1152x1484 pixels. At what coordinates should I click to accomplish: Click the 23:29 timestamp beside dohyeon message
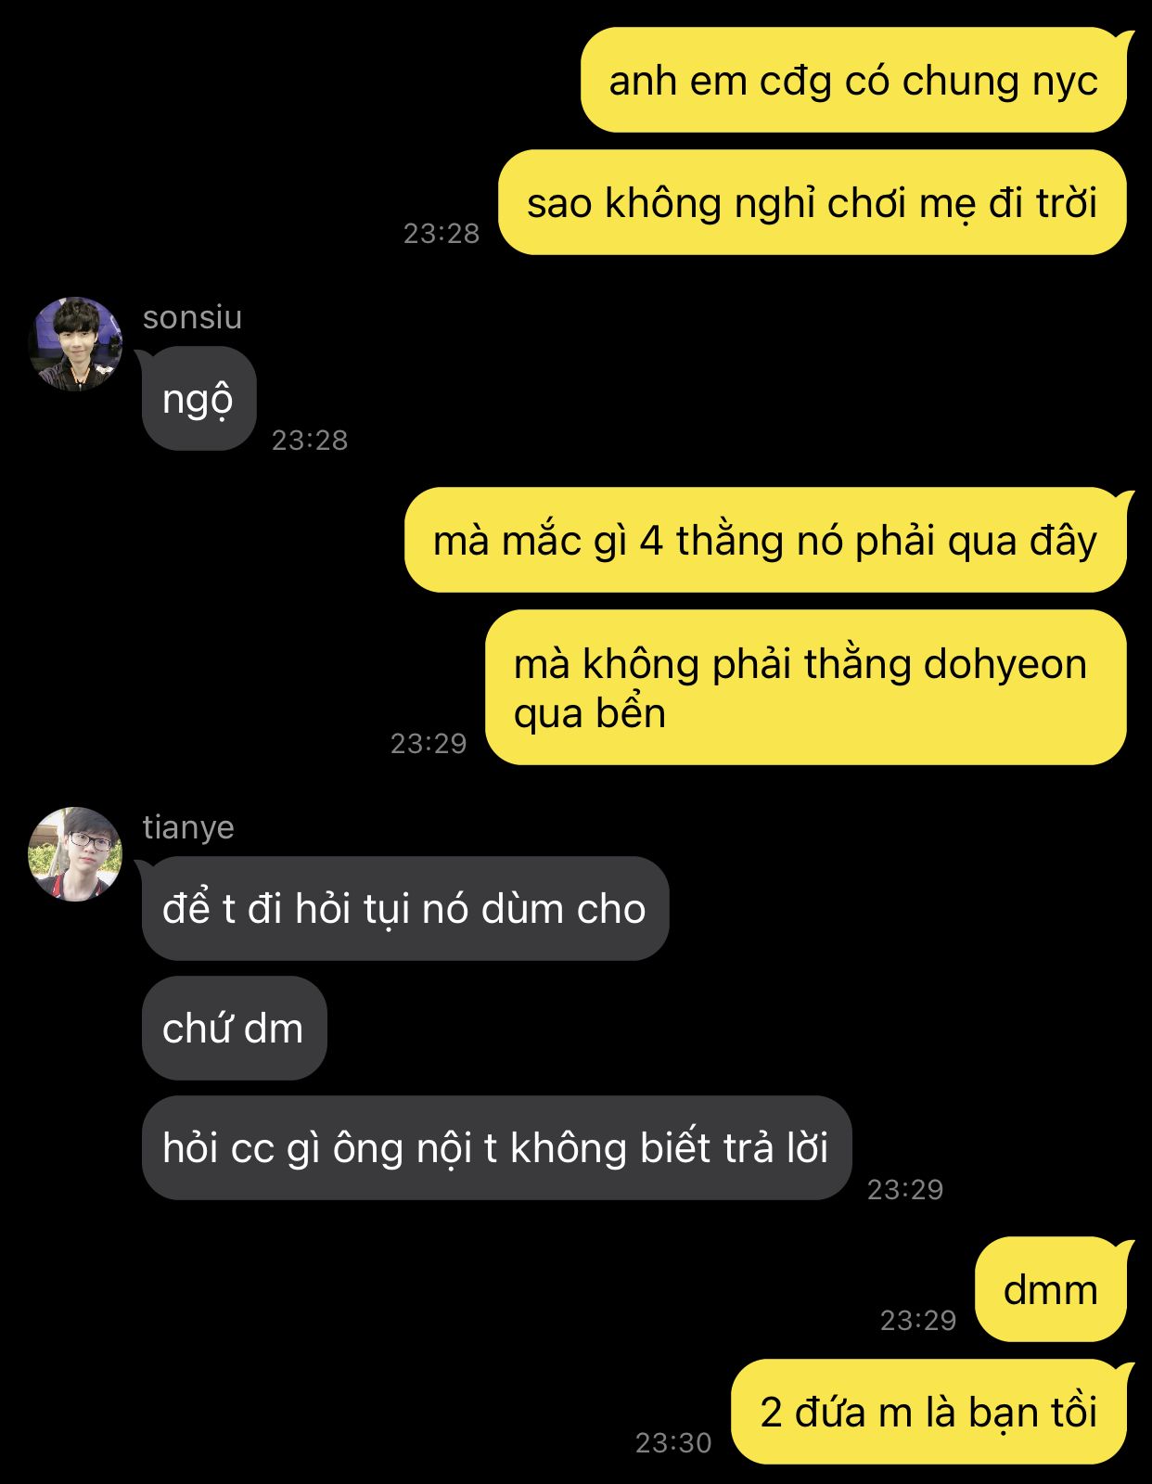[x=429, y=743]
